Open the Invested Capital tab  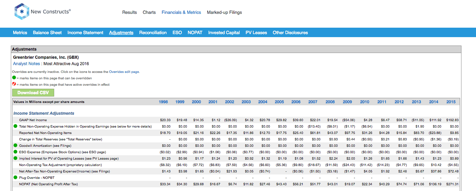pyautogui.click(x=224, y=33)
